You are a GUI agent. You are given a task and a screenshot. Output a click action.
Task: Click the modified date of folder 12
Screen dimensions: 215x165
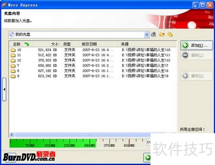pyautogui.click(x=98, y=60)
